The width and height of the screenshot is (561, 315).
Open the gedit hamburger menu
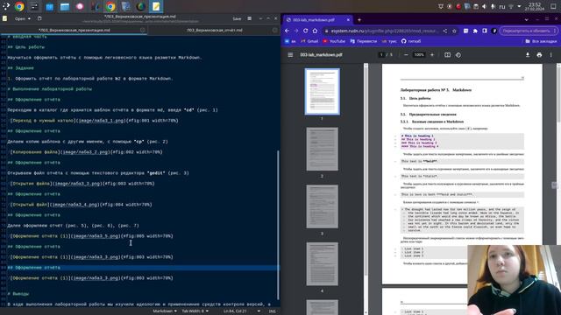249,18
